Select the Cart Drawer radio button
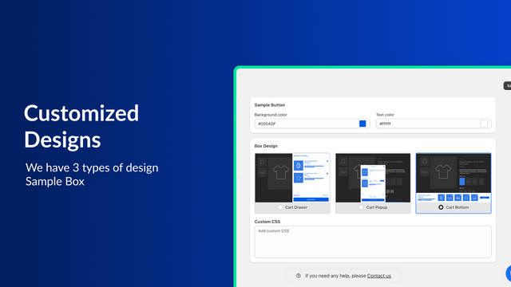 click(280, 207)
